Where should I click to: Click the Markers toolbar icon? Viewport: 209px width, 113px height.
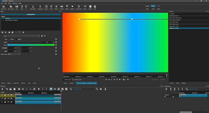tap(72, 7)
